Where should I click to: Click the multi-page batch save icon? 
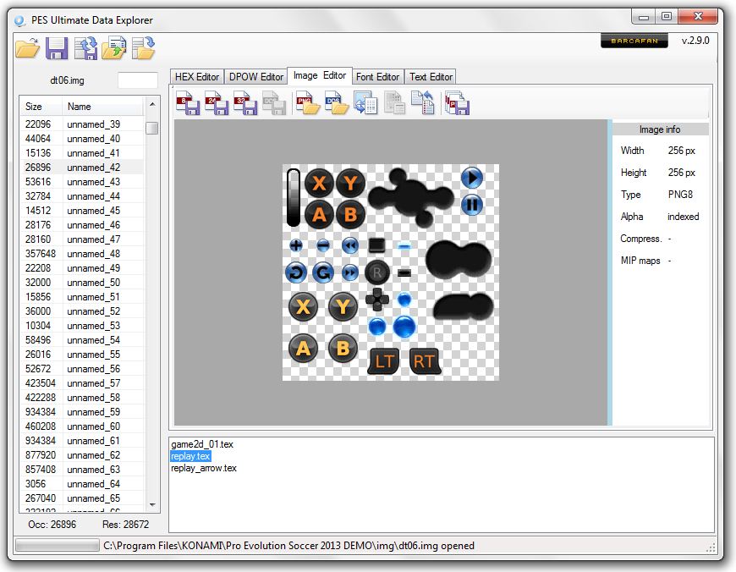pyautogui.click(x=457, y=103)
